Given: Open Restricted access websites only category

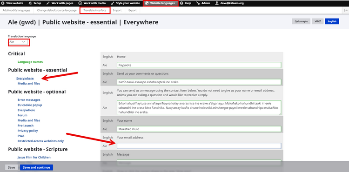Looking at the screenshot, I should 41,141.
